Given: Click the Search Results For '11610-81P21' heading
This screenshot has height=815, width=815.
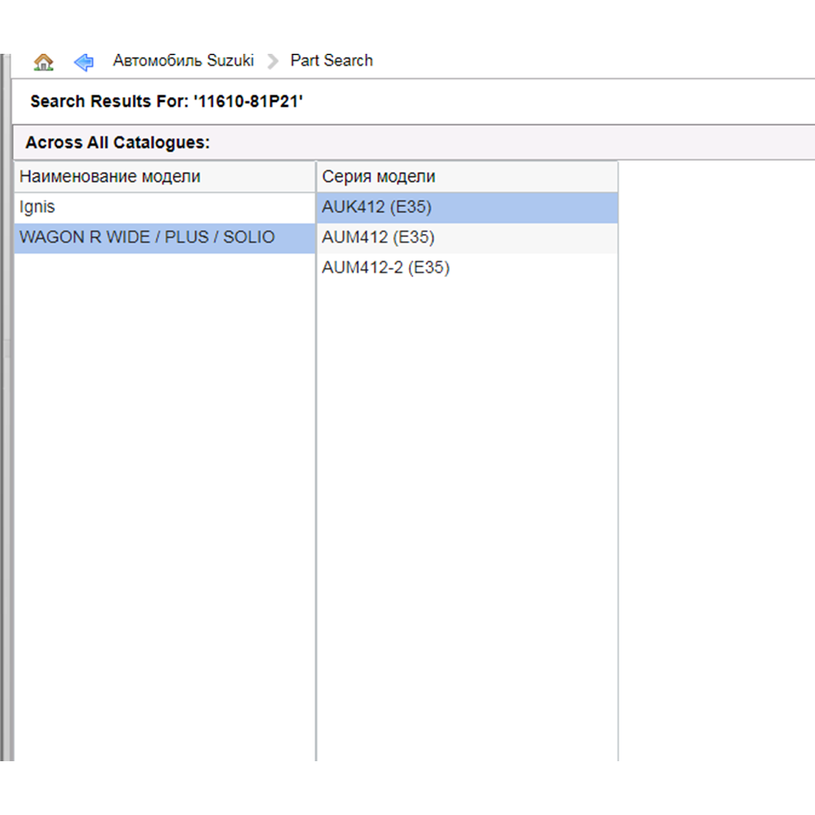Looking at the screenshot, I should point(166,101).
